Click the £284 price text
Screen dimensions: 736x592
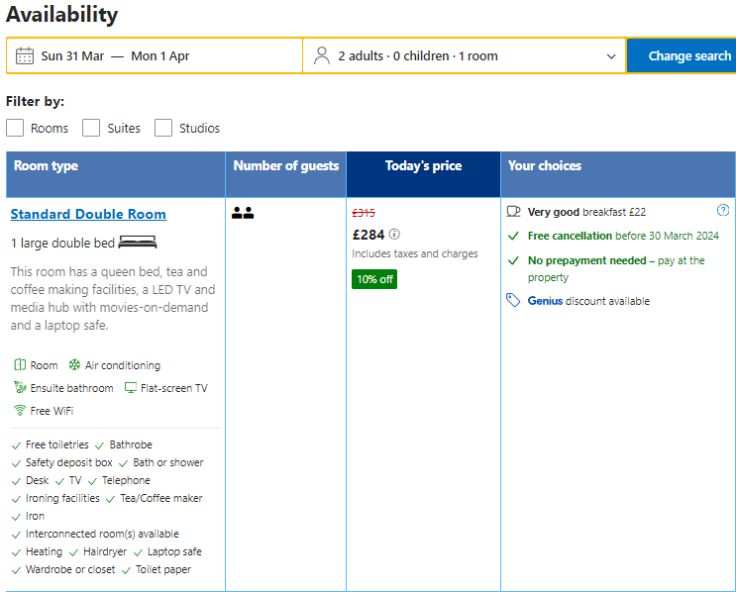368,235
